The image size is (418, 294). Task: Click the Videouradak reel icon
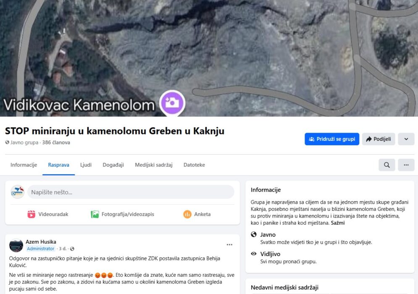click(x=31, y=214)
